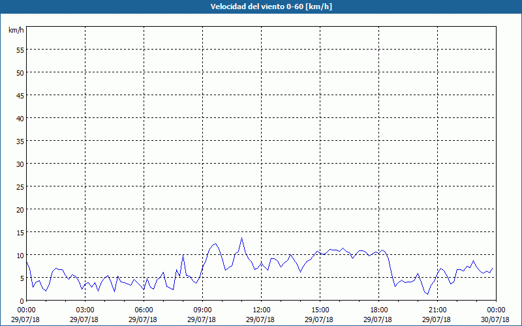
Task: Click the 15:00 time label
Action: pyautogui.click(x=320, y=310)
